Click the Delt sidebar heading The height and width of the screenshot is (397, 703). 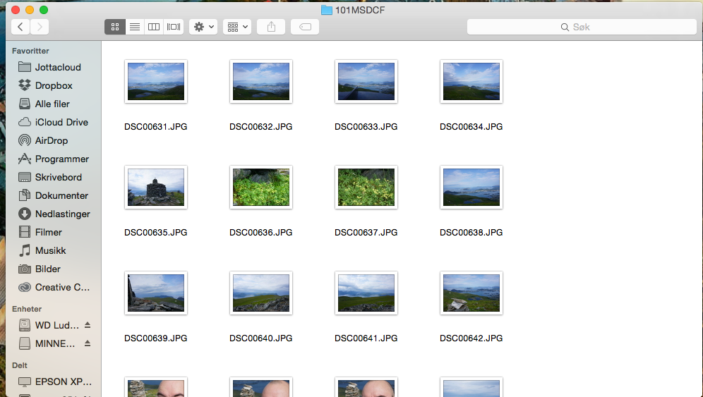[20, 366]
